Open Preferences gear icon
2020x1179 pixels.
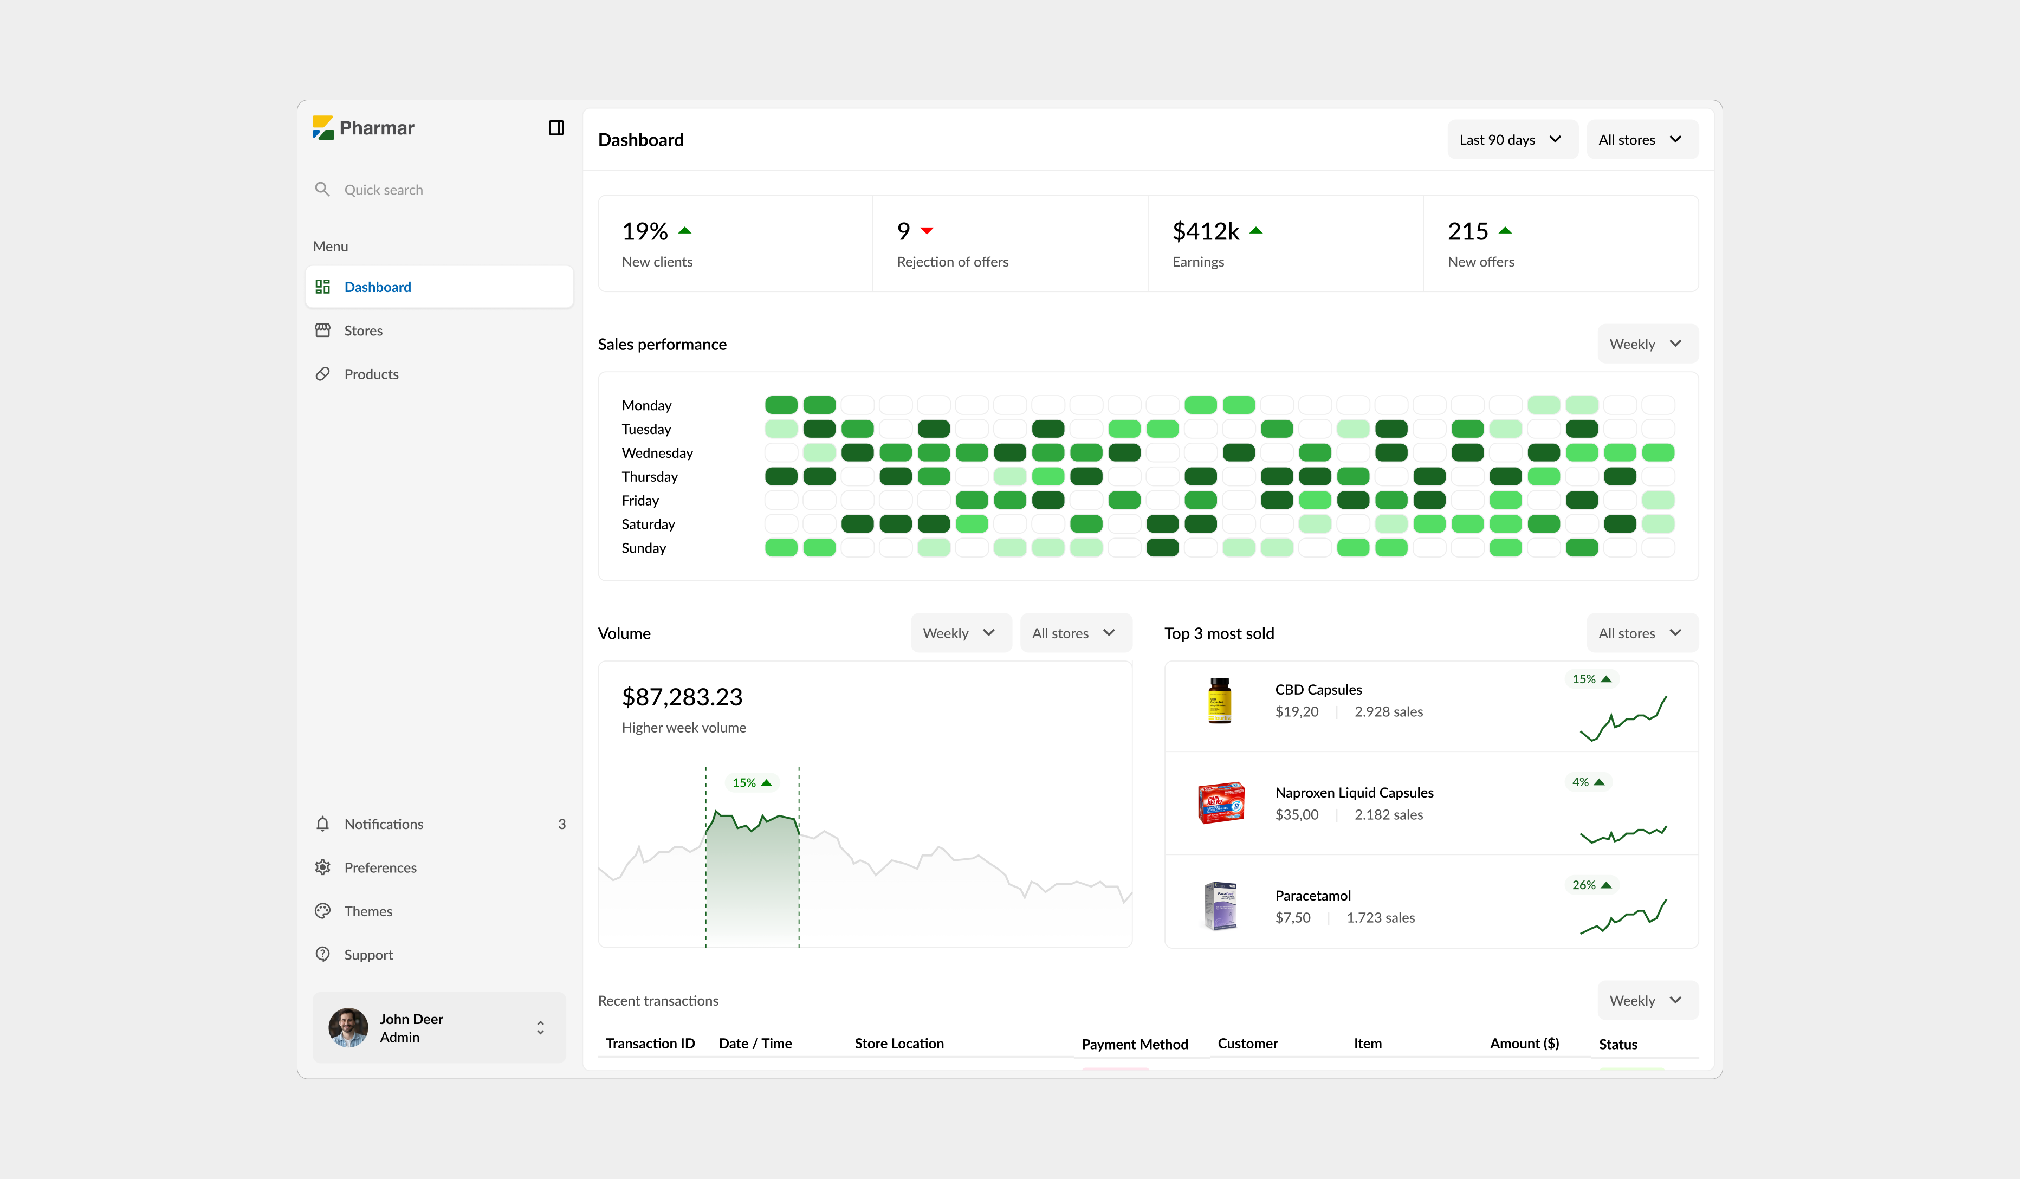(x=322, y=867)
